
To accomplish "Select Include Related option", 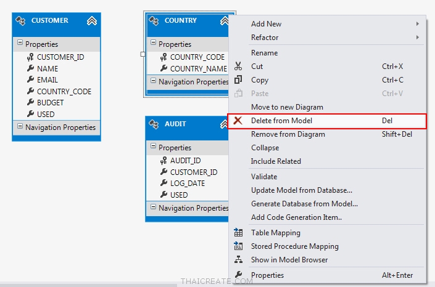I will coord(328,161).
